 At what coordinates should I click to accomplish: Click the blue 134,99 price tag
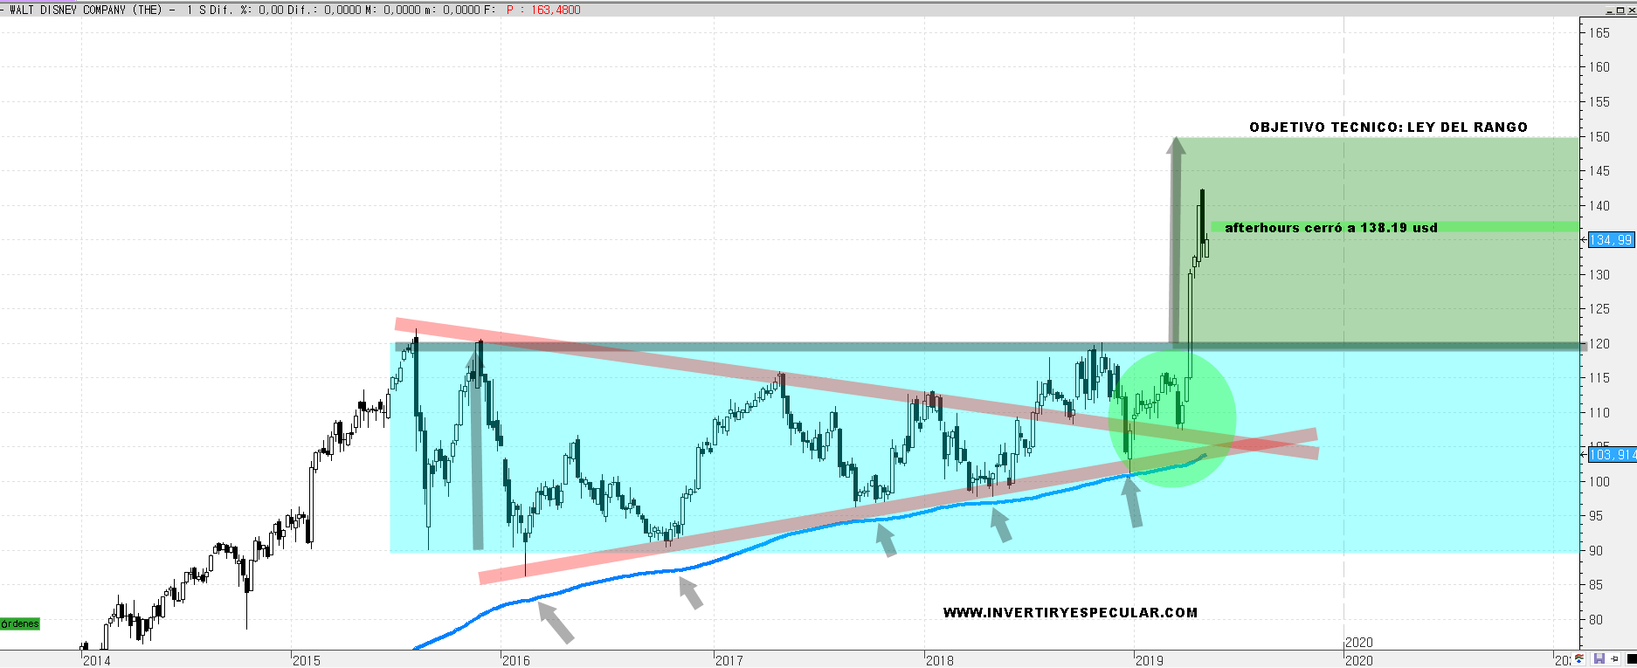pyautogui.click(x=1610, y=240)
